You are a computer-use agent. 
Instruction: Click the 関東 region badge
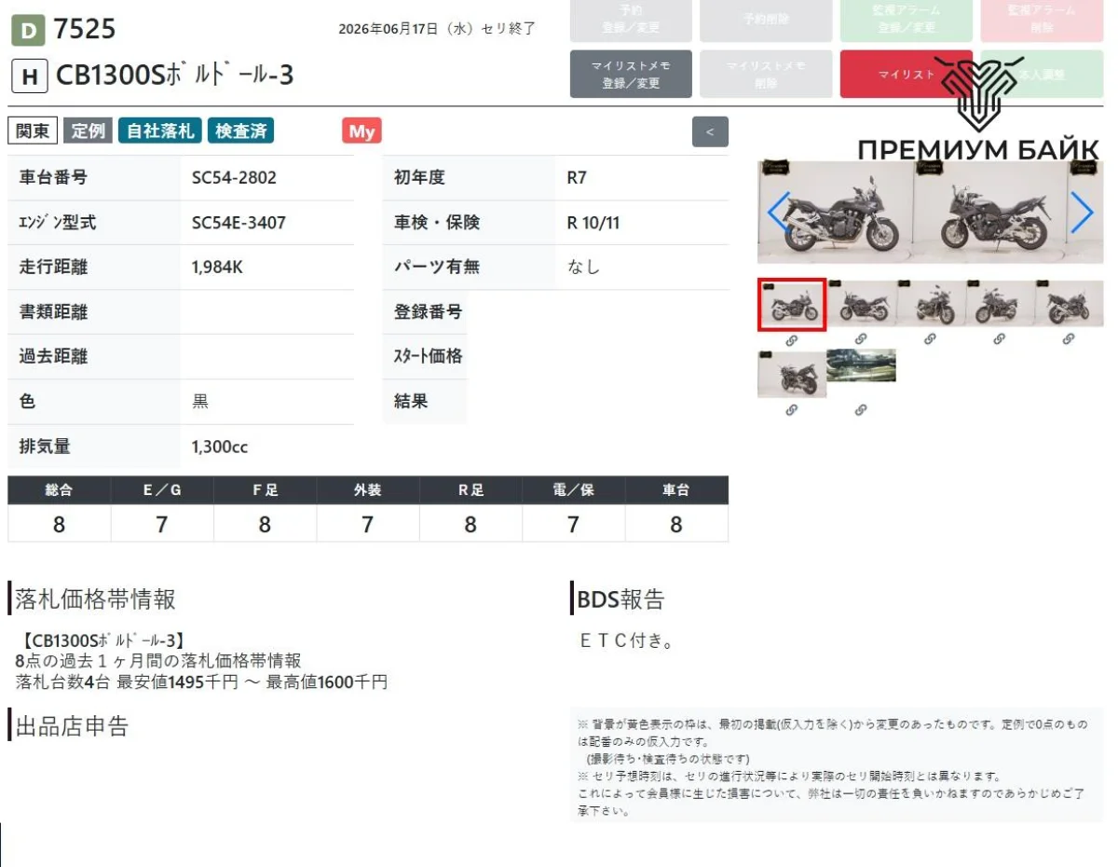pyautogui.click(x=33, y=131)
